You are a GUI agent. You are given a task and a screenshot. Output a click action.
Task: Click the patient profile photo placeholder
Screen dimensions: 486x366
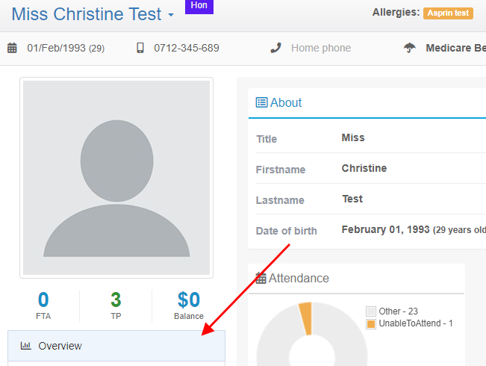point(116,178)
